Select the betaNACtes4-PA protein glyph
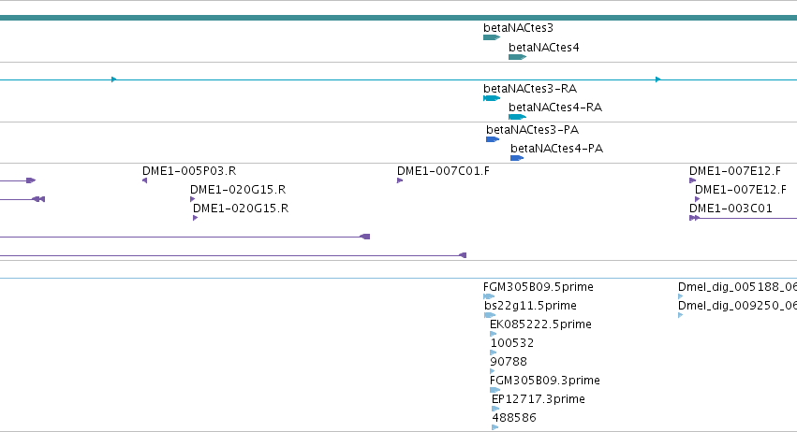Screen dimensions: 797x432 pyautogui.click(x=517, y=158)
